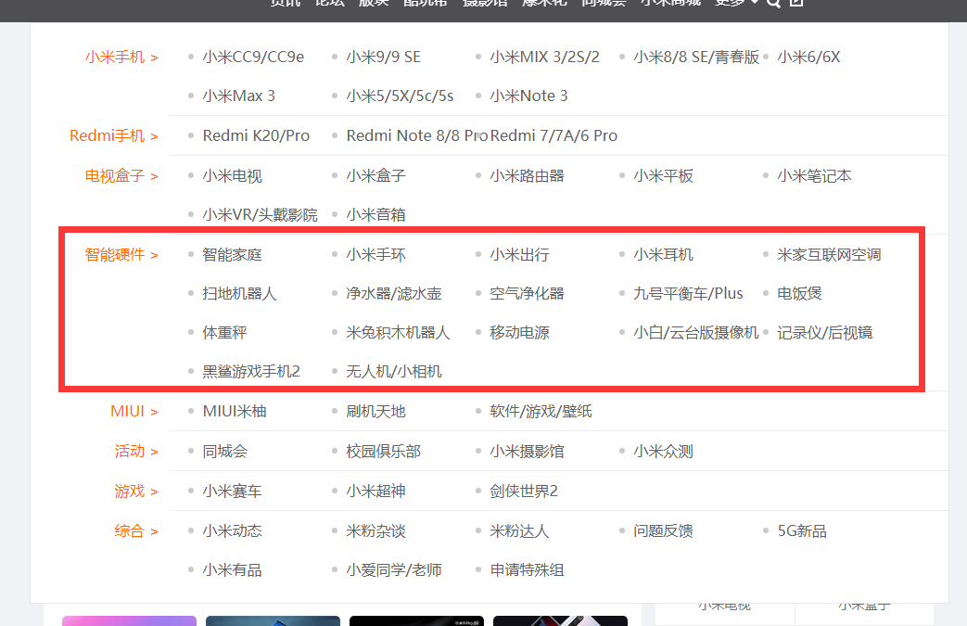Go to 小米CC9/CC9e board
The image size is (967, 626).
pyautogui.click(x=253, y=57)
